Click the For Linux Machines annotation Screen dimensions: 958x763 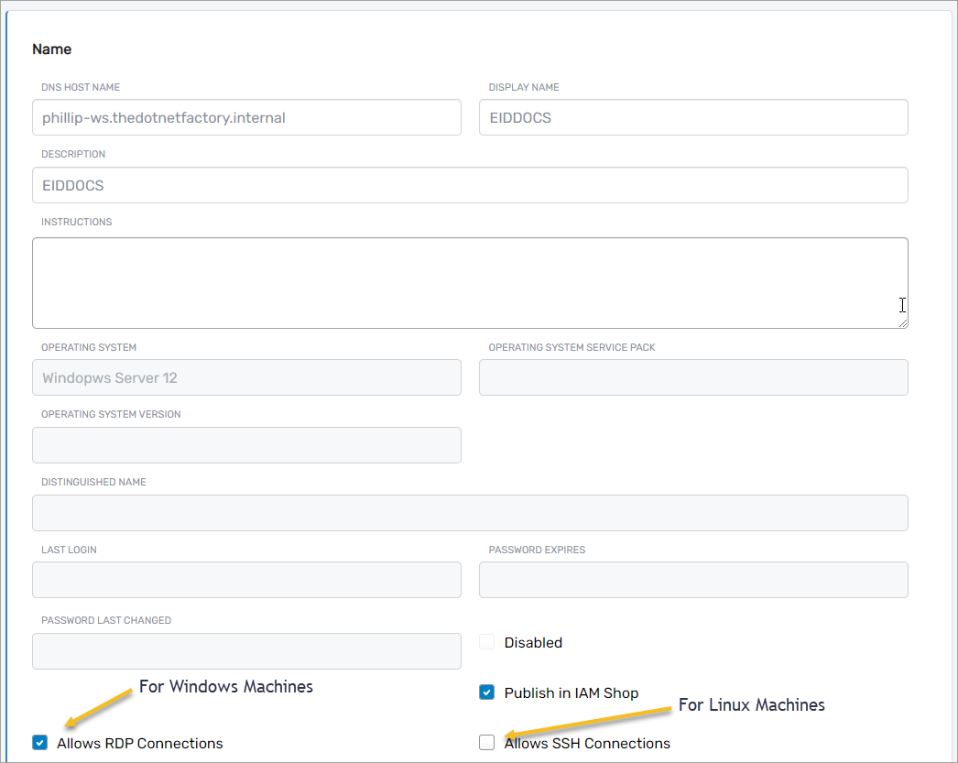click(751, 705)
